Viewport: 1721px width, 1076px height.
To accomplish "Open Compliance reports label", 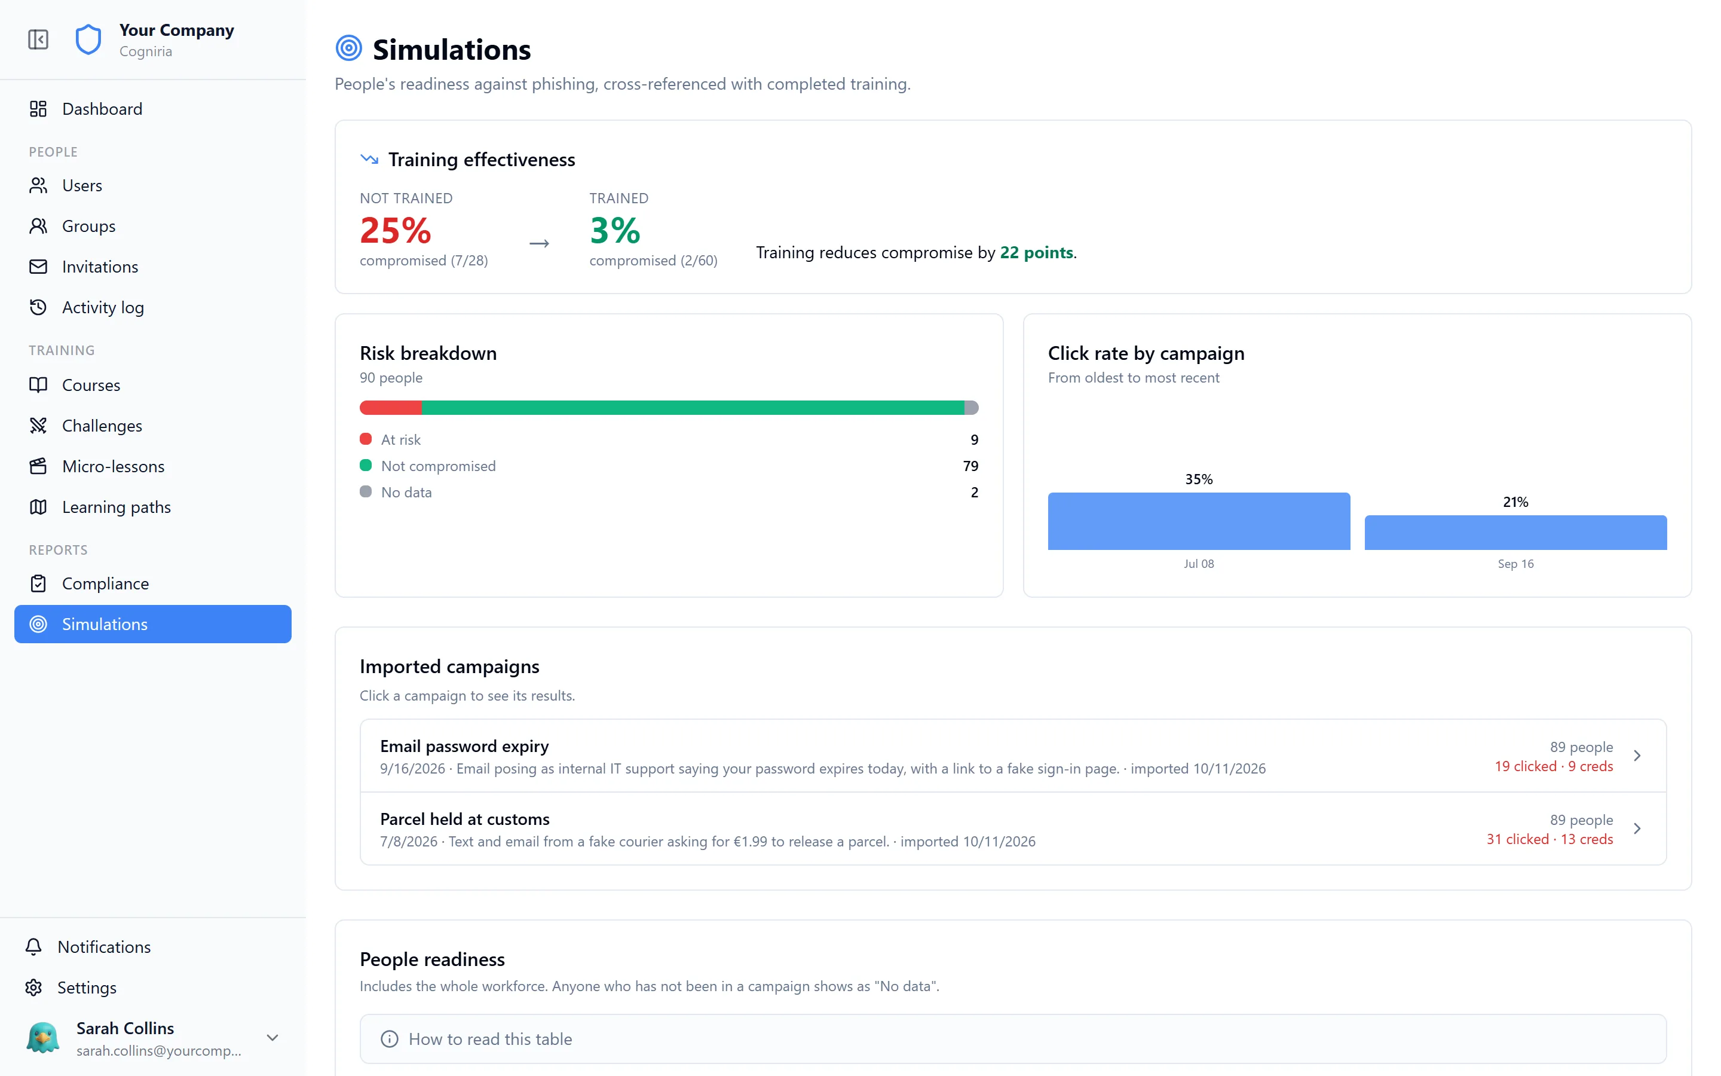I will tap(106, 583).
